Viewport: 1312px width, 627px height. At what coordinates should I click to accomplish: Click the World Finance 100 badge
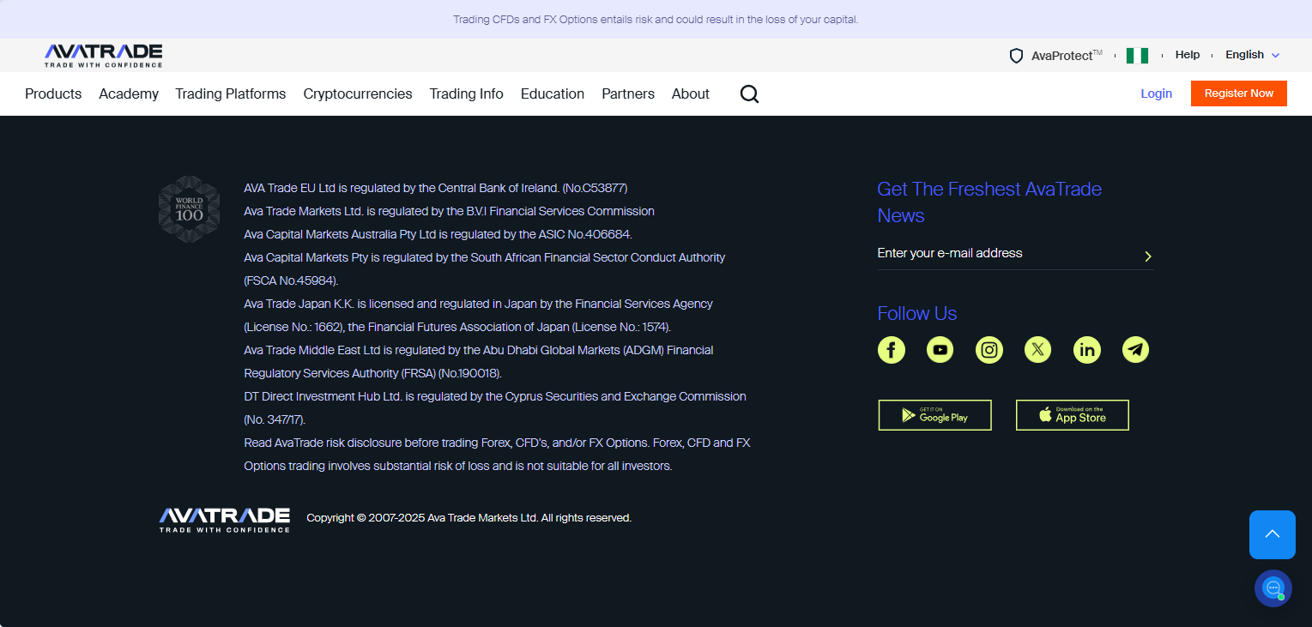[189, 209]
